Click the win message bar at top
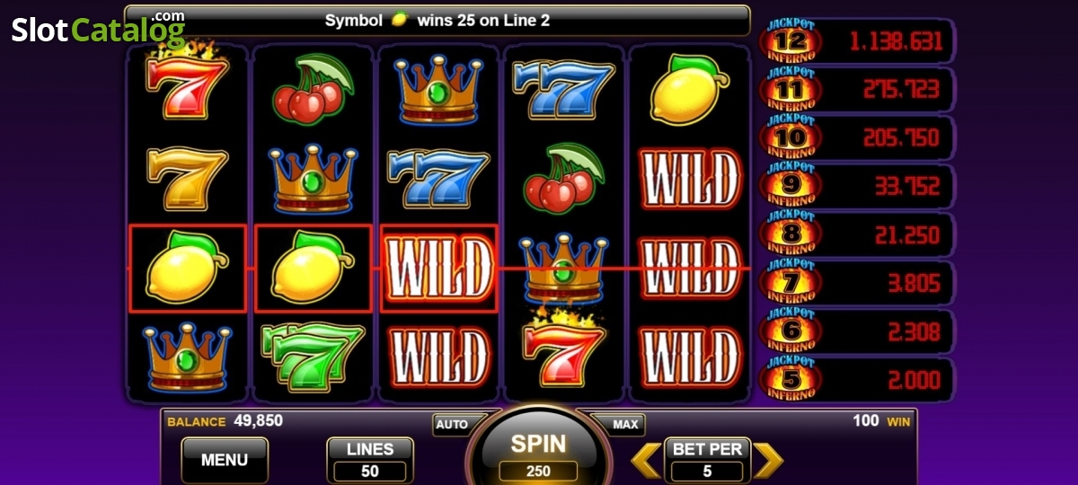This screenshot has width=1078, height=485. (437, 20)
